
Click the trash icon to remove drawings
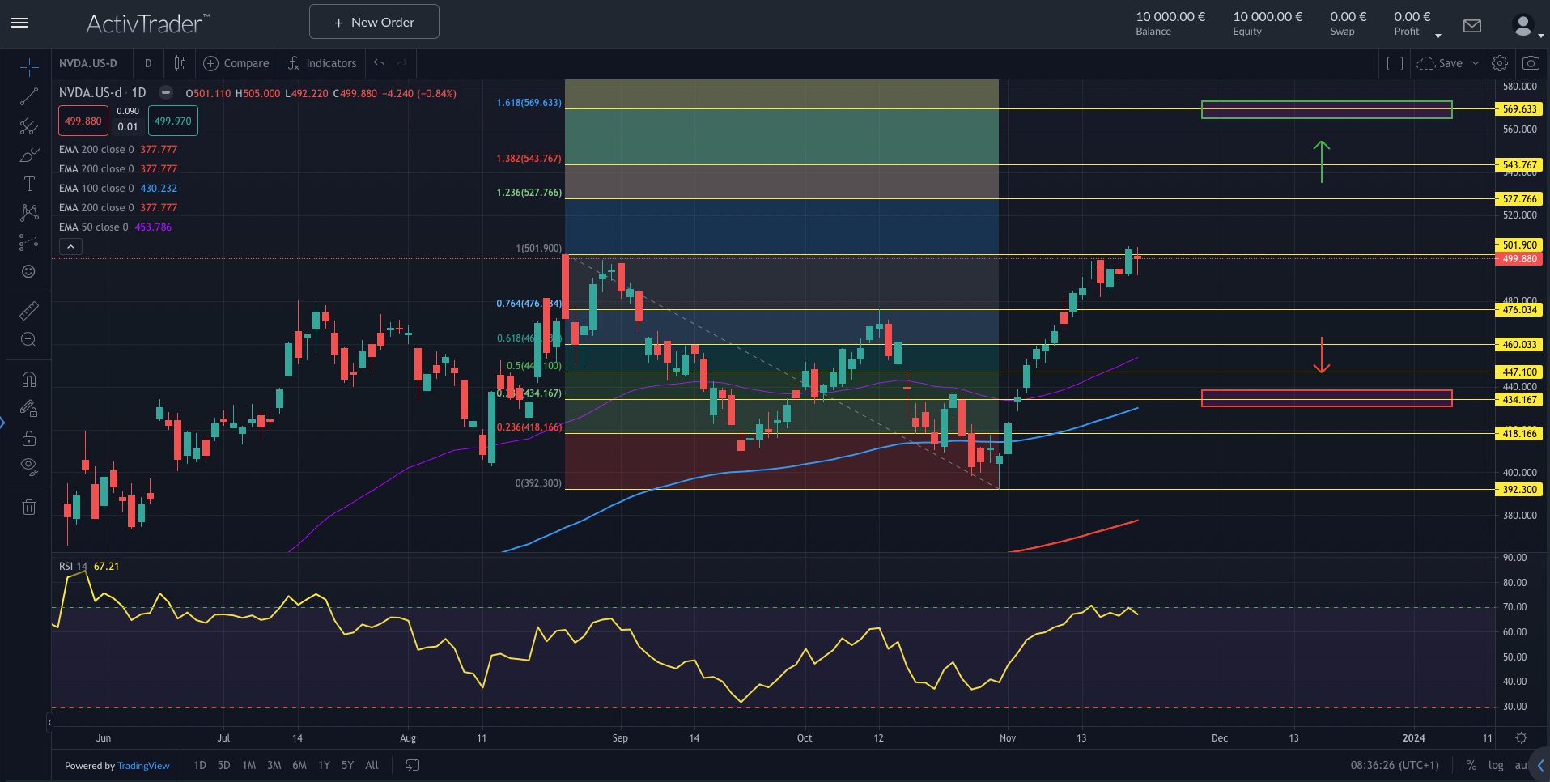tap(29, 508)
